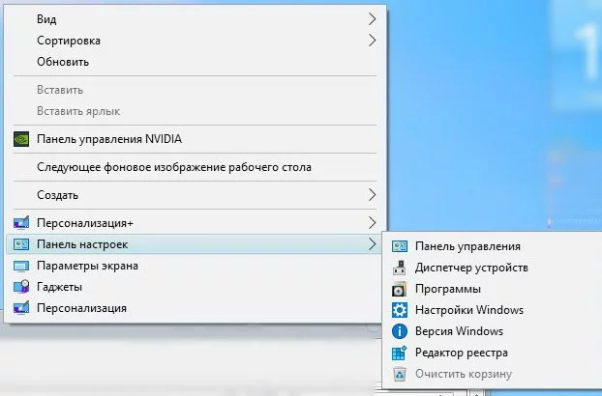Open the Вид menu entry
Screen dimensions: 602x396
(195, 18)
